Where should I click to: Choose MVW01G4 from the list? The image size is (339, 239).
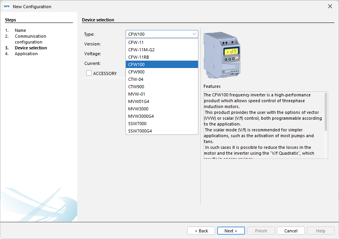coord(162,101)
